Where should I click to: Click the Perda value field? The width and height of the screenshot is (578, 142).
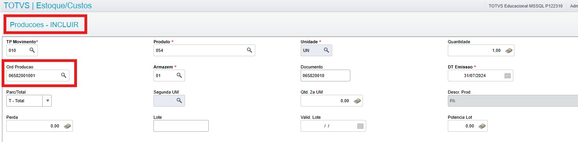click(40, 126)
